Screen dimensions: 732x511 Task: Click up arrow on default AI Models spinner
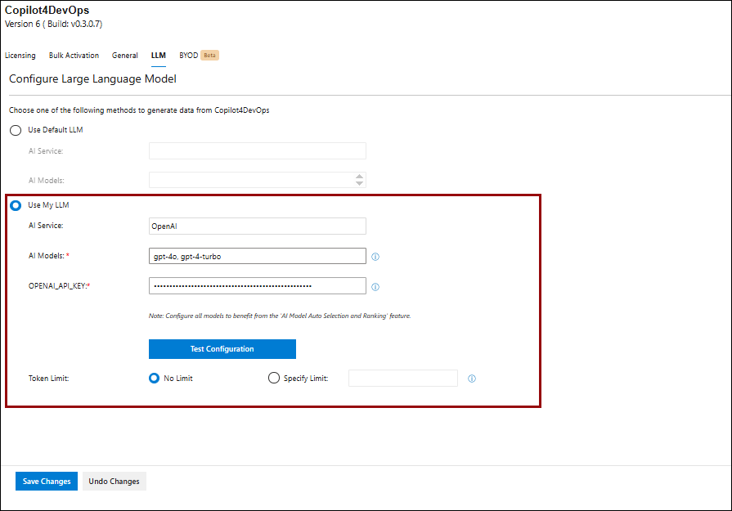pyautogui.click(x=359, y=176)
